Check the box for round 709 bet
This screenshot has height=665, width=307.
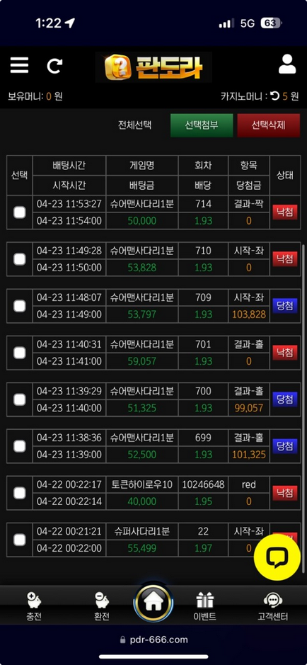20,306
